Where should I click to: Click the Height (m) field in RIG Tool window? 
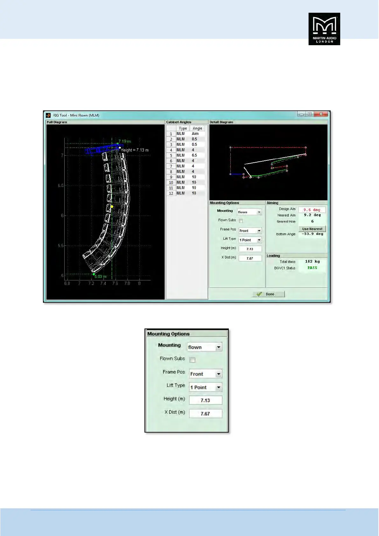coord(250,249)
